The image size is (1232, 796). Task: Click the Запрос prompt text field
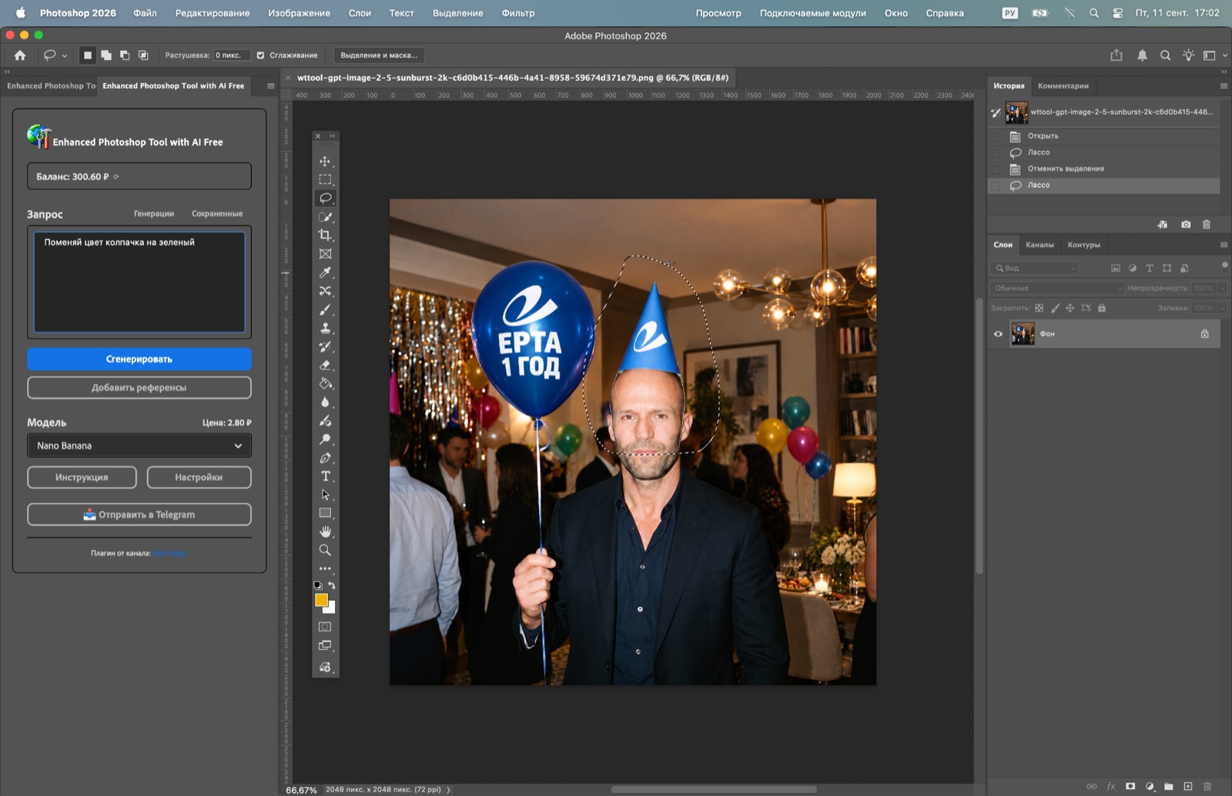pos(139,283)
